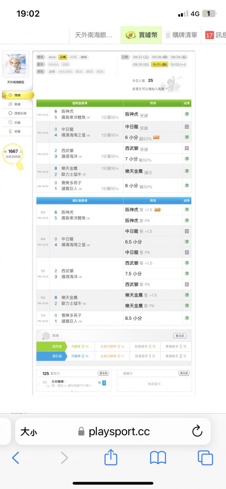Click the 7 小分 輸50% prediction

(x=138, y=159)
